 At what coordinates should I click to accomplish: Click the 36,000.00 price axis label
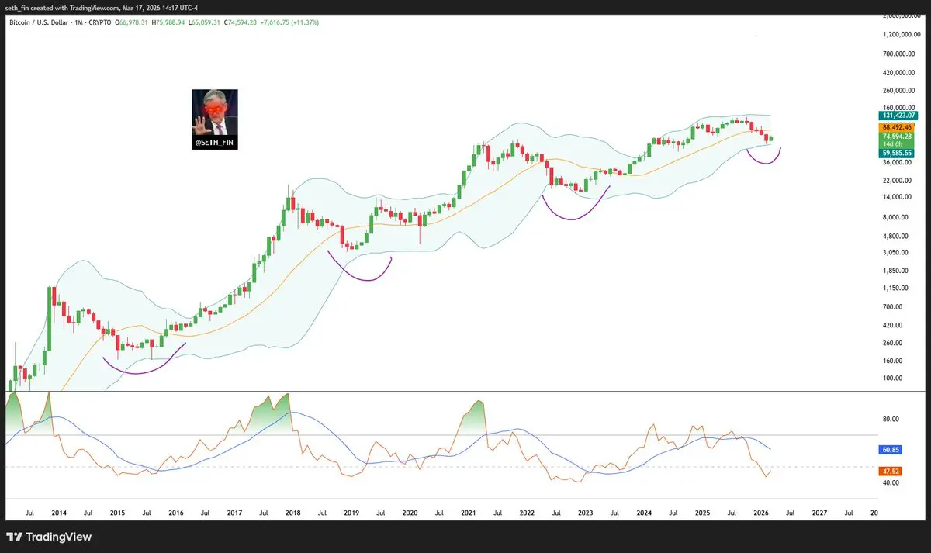(897, 162)
